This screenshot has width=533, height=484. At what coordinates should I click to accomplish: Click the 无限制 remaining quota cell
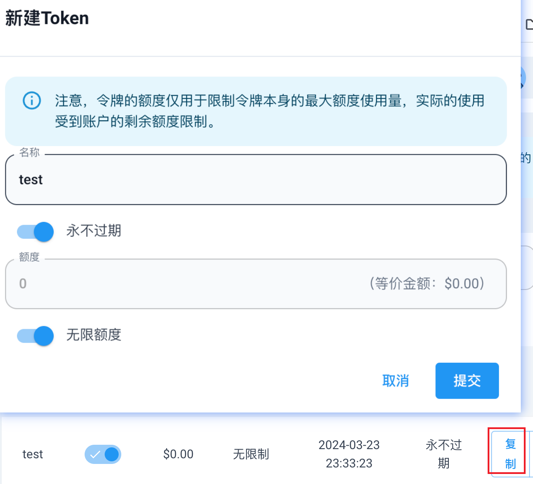click(x=251, y=454)
